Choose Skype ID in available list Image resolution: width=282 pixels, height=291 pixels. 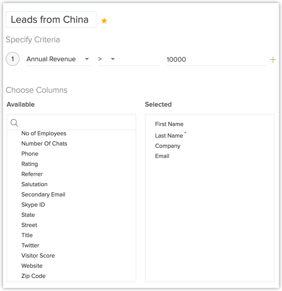[33, 205]
